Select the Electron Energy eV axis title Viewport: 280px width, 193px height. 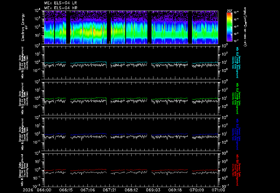24,27
